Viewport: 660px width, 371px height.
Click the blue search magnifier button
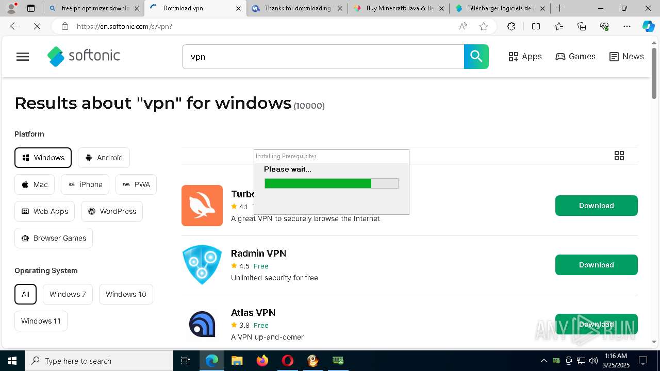pyautogui.click(x=476, y=57)
